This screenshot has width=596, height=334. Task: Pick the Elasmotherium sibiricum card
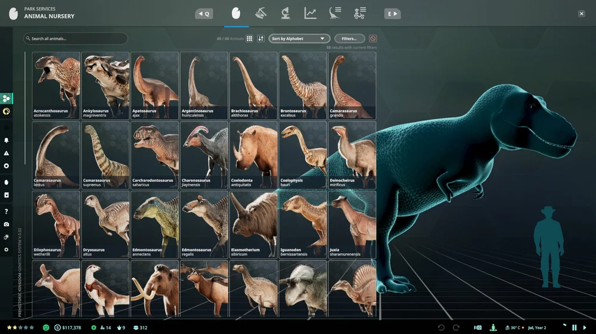pyautogui.click(x=253, y=224)
